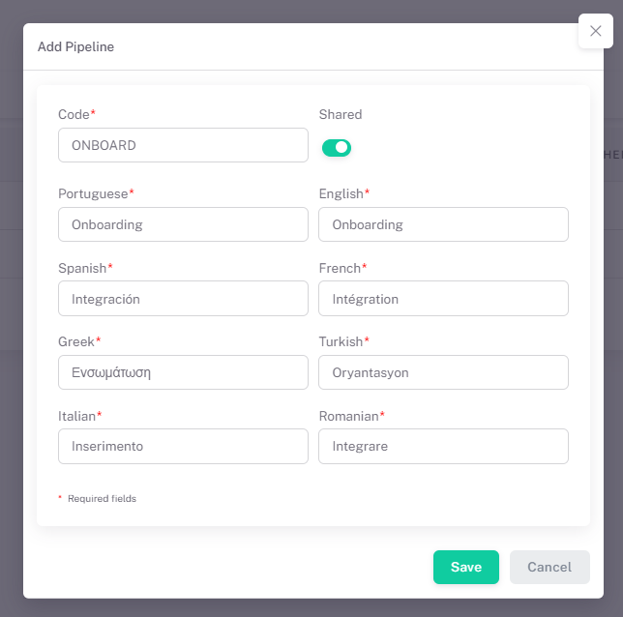Select the Spanish field containing Integración
The image size is (623, 617).
tap(183, 299)
